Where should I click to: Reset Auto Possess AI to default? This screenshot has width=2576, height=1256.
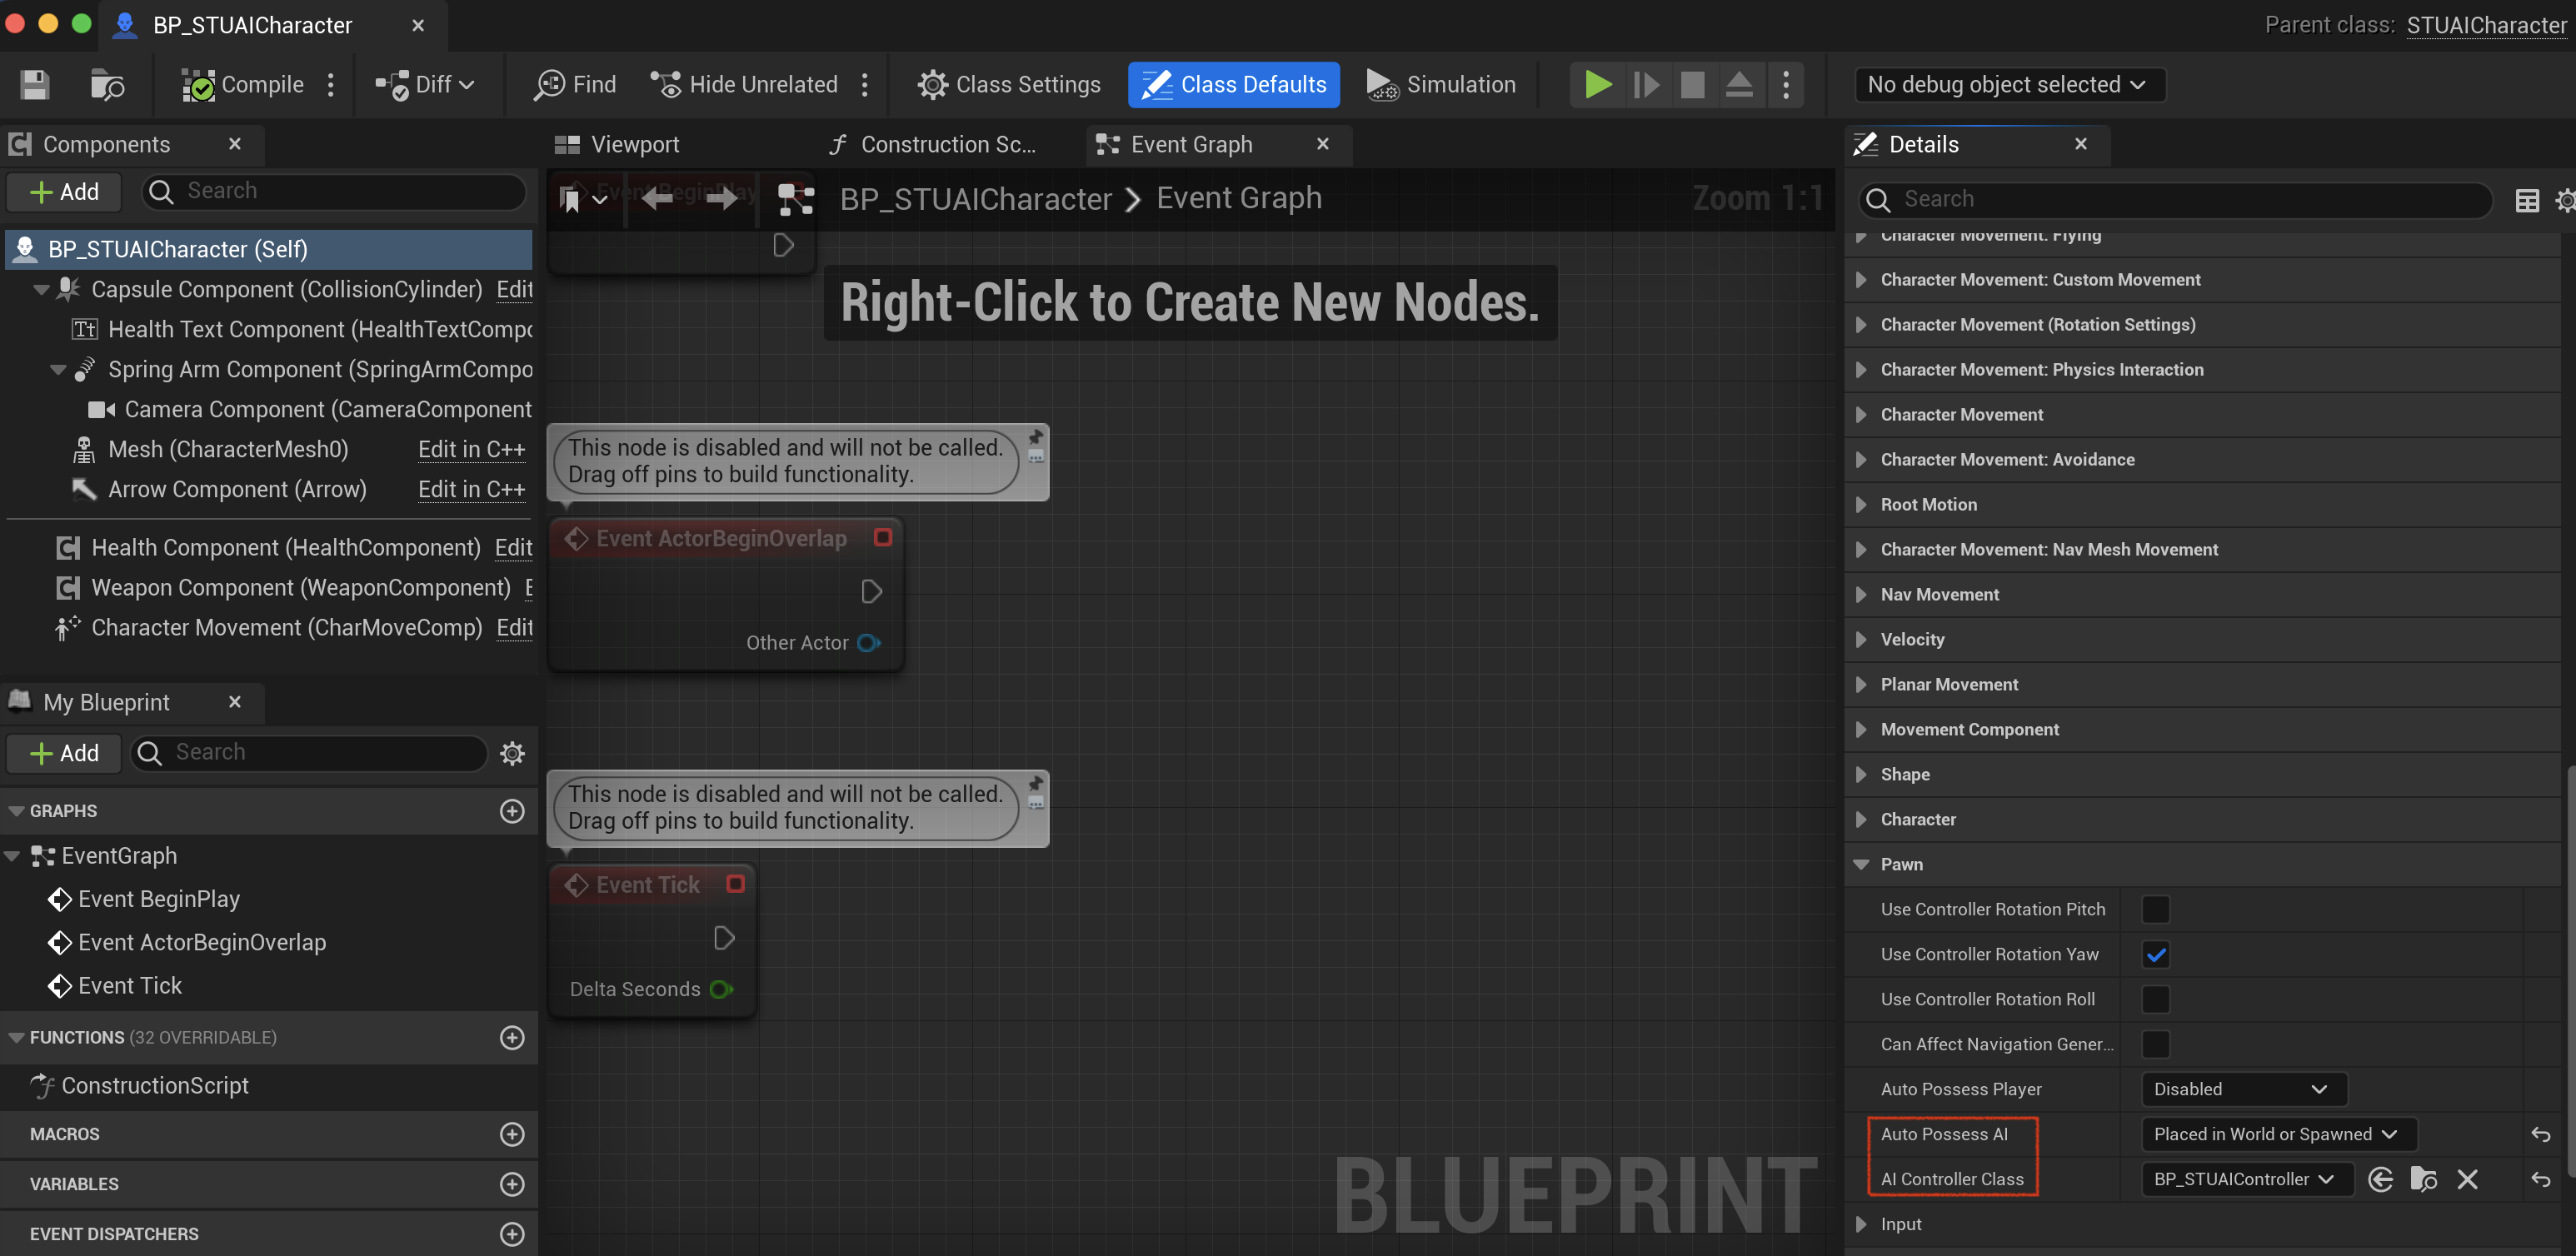pyautogui.click(x=2540, y=1134)
